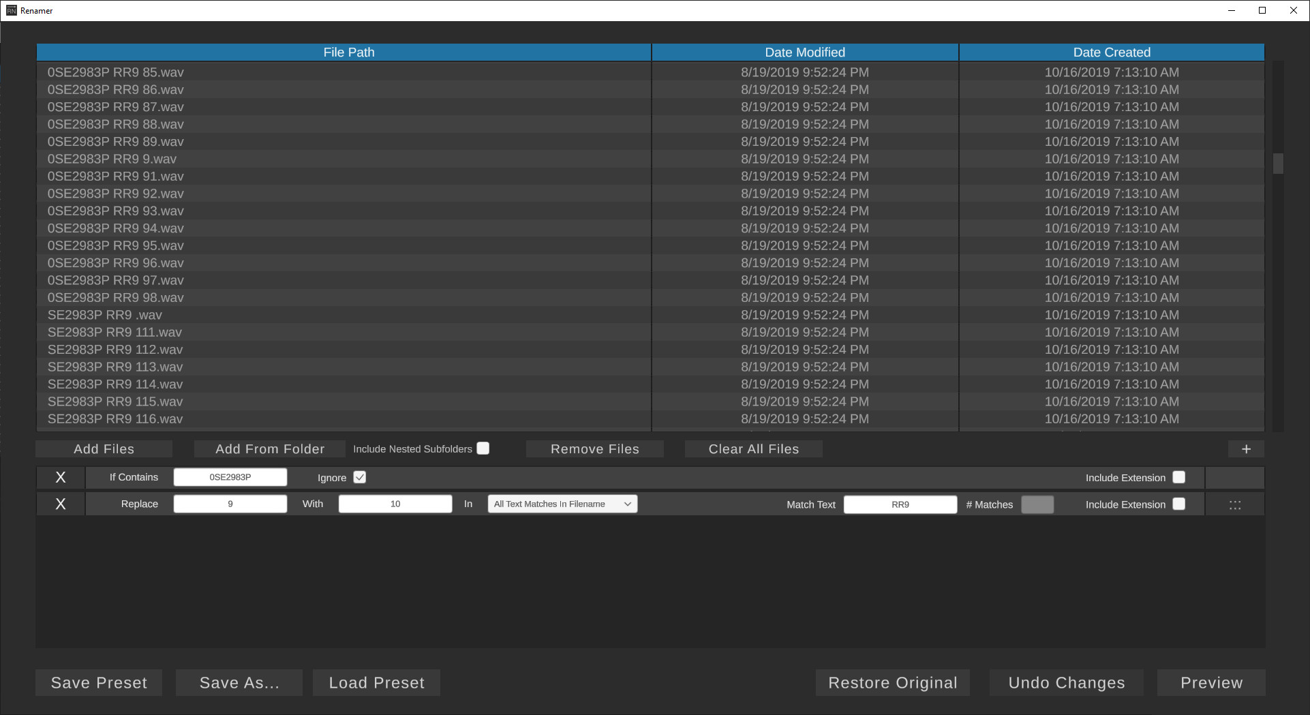Click Add From Folder
1310x715 pixels.
pyautogui.click(x=269, y=448)
